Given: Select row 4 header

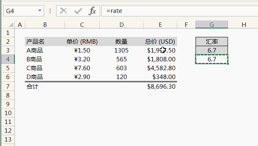Looking at the screenshot, I should pos(8,59).
